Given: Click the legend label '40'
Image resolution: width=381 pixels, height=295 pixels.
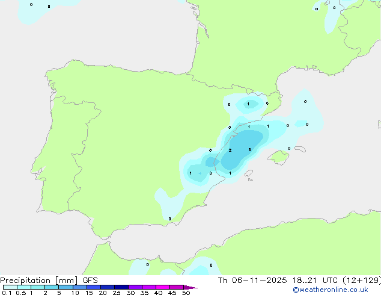Looking at the screenshot, I should click(x=158, y=293).
